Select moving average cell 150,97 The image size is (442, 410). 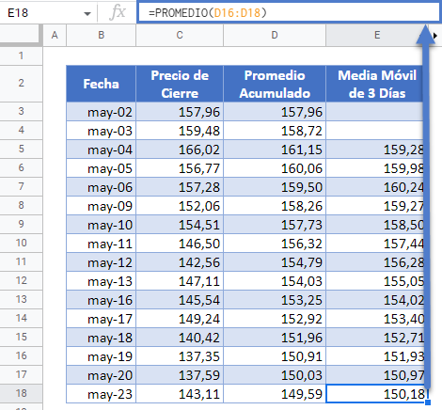click(376, 375)
